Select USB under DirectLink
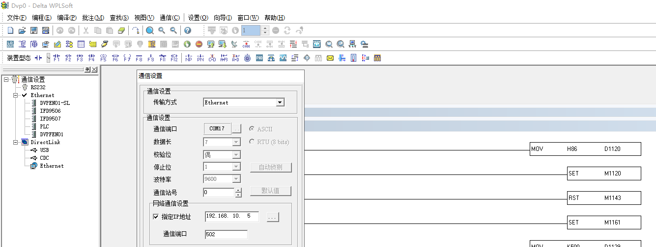This screenshot has height=247, width=656. [44, 150]
